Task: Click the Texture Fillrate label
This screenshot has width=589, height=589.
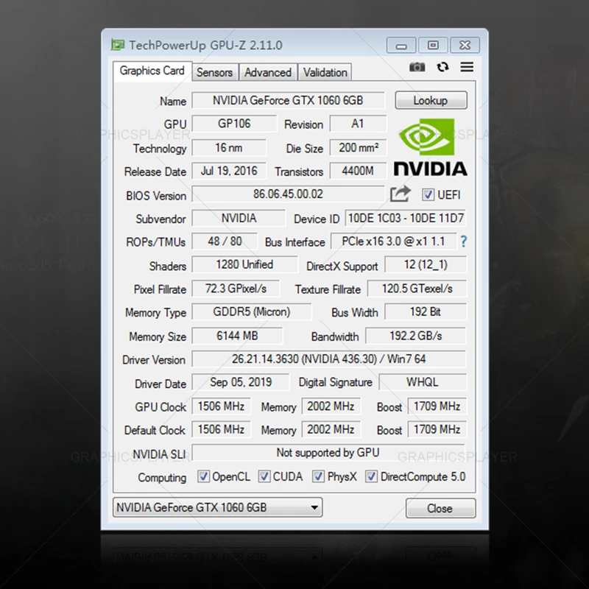Action: 328,289
